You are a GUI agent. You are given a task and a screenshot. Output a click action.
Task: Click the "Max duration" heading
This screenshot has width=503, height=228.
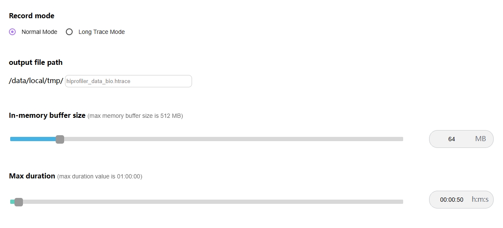[32, 176]
